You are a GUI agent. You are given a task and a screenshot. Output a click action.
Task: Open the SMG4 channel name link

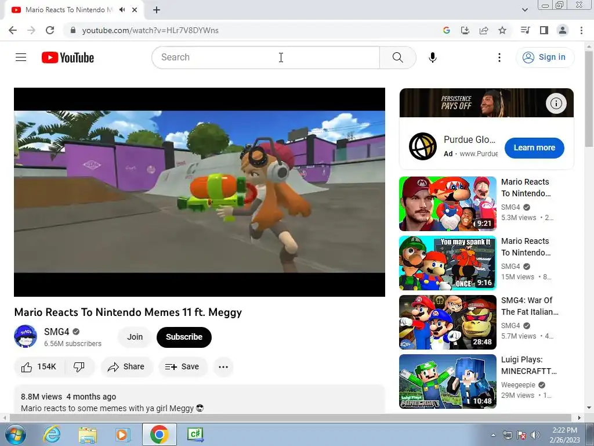(56, 332)
